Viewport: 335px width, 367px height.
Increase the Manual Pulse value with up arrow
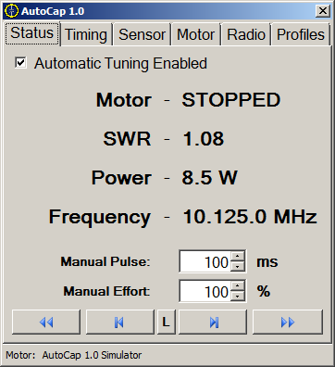pos(237,257)
